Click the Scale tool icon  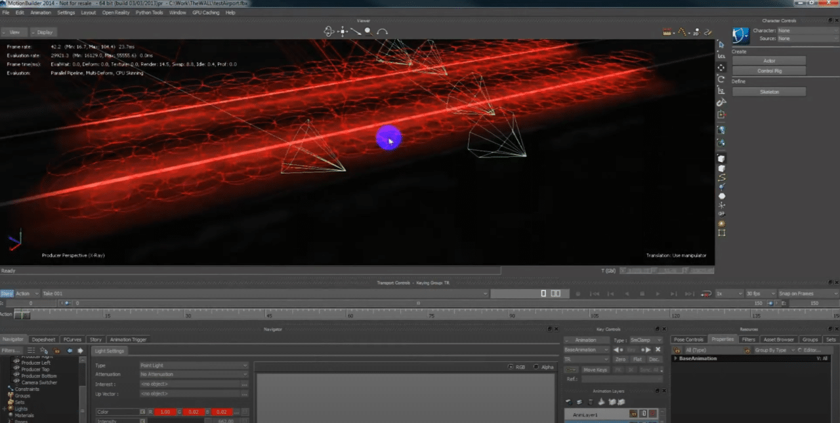click(721, 91)
